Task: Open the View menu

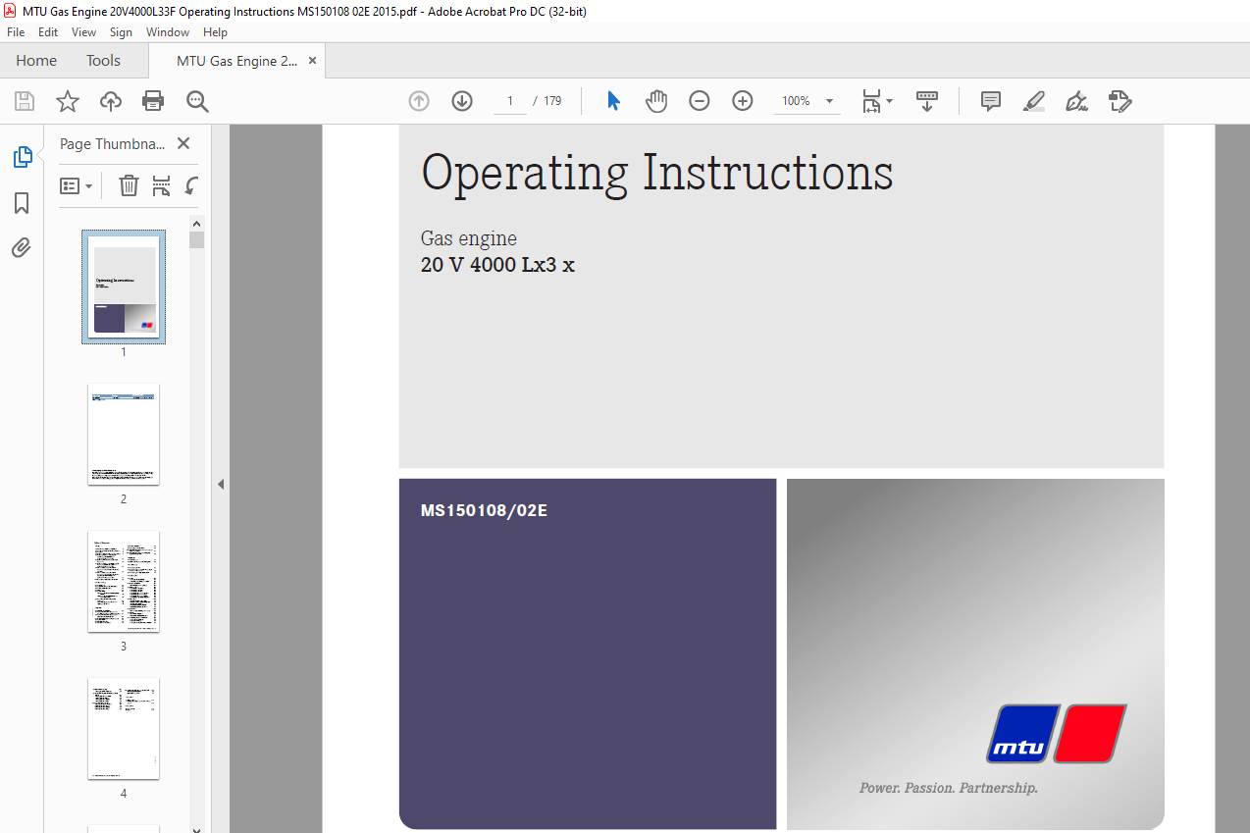Action: tap(83, 32)
